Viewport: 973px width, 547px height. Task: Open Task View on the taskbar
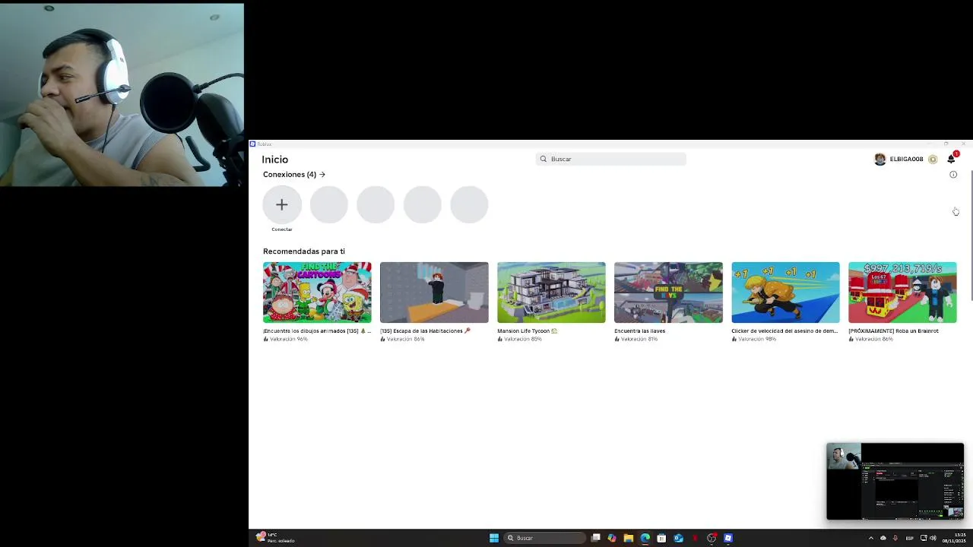point(596,538)
